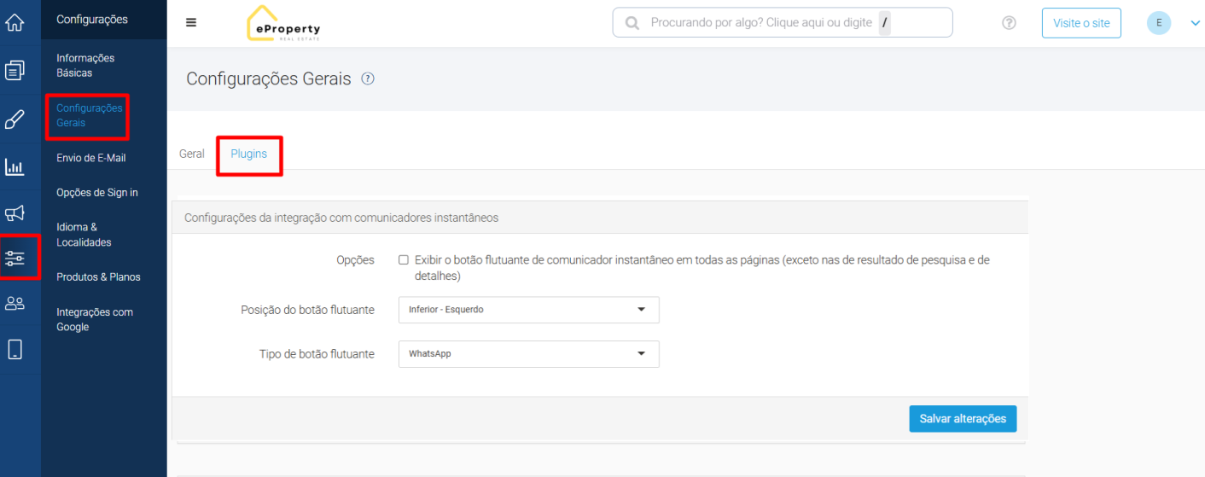
Task: Click the Visite o site button
Action: click(1081, 23)
